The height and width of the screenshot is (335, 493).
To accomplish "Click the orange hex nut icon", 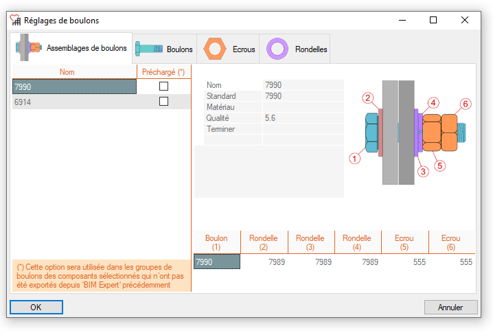I will [x=215, y=49].
